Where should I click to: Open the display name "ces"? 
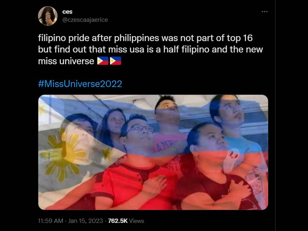coord(67,12)
